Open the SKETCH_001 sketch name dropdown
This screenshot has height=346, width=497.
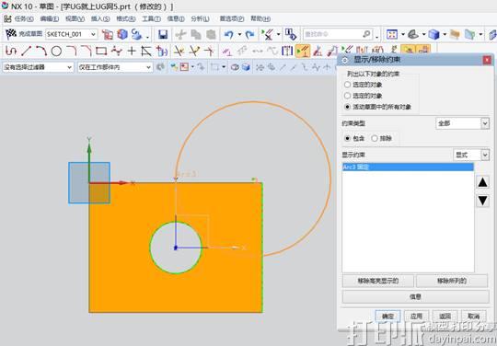93,34
